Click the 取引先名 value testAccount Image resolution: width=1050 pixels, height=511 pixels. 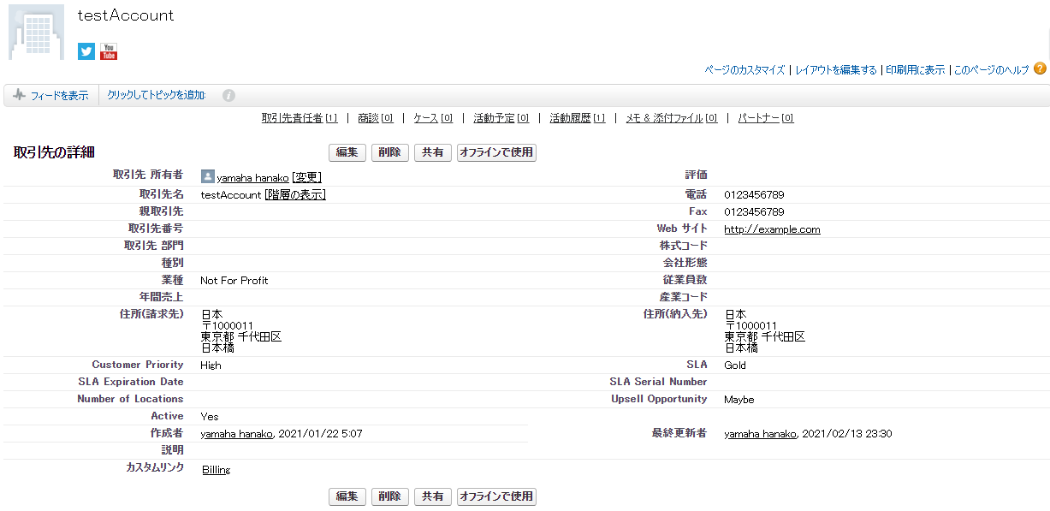(231, 195)
